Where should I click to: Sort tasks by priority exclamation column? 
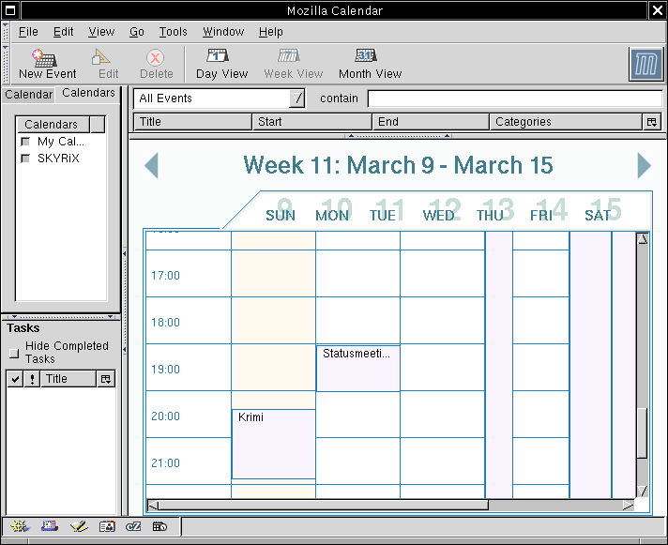click(x=32, y=379)
